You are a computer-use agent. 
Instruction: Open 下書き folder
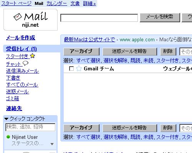pos(13,78)
